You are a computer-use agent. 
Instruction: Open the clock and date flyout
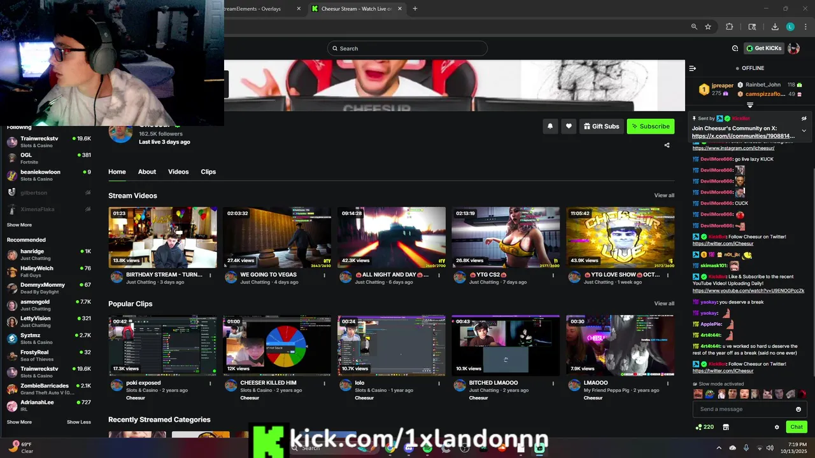click(795, 448)
